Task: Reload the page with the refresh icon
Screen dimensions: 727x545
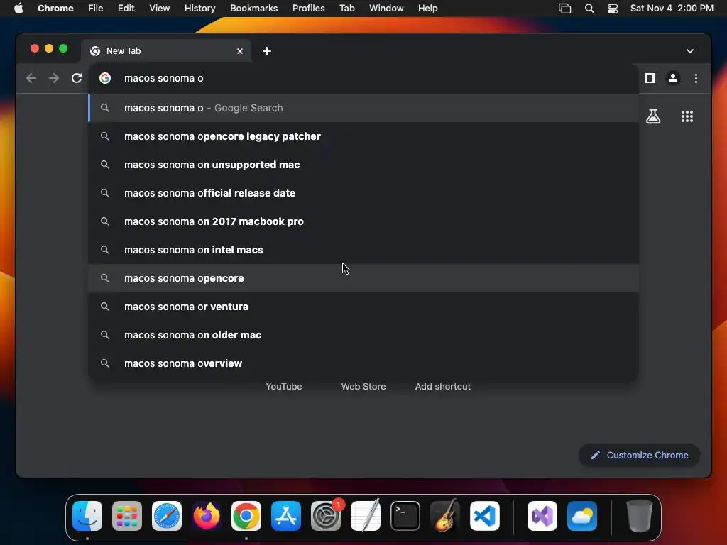Action: 77,78
